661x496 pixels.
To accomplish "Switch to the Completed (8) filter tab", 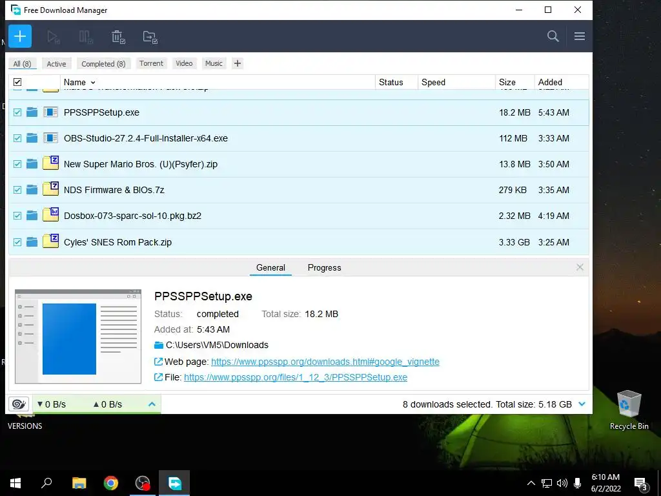I will (103, 64).
